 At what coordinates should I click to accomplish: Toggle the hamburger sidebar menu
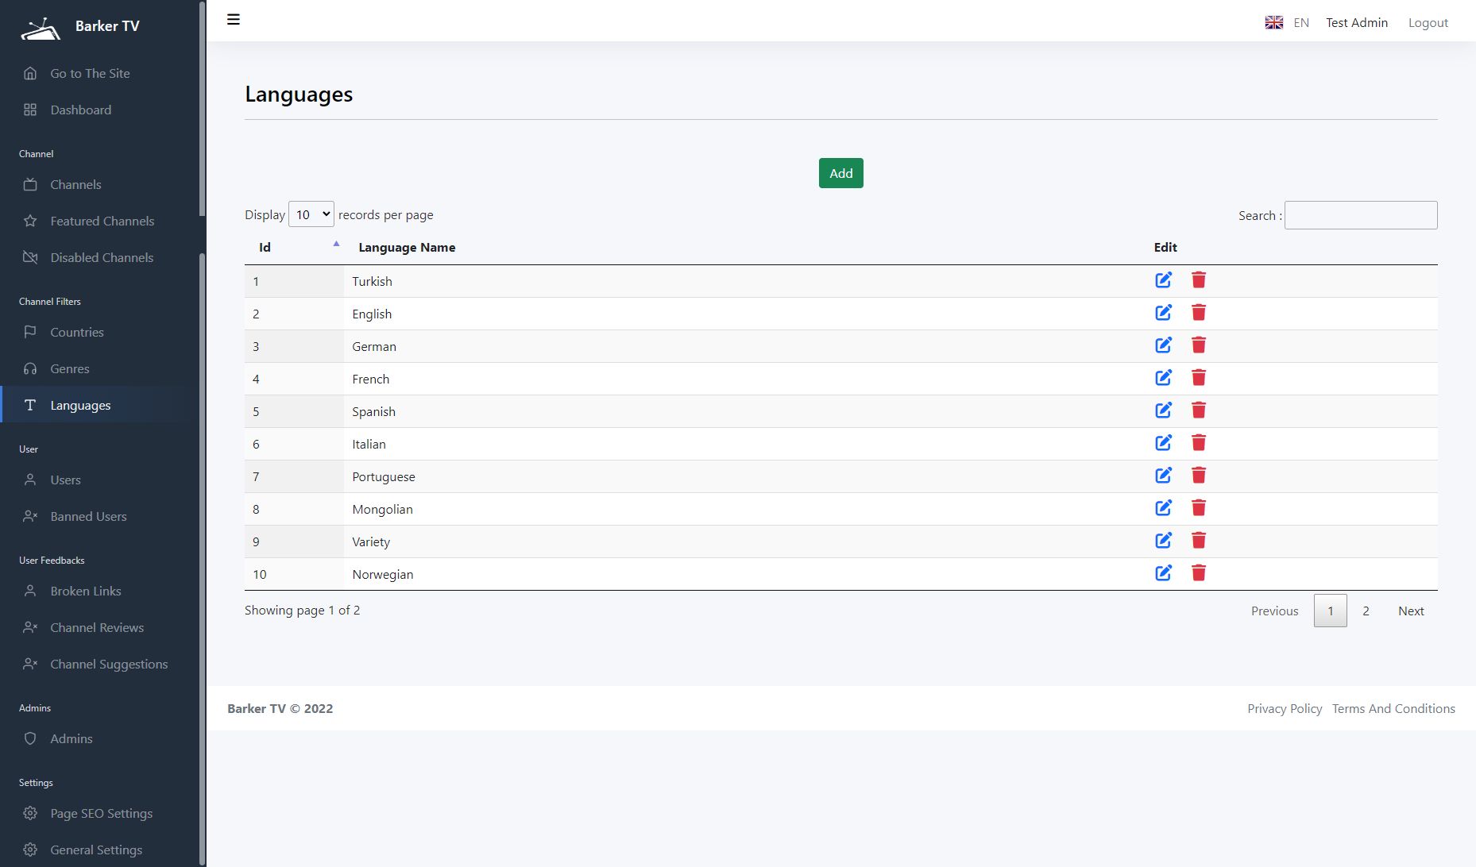234,20
